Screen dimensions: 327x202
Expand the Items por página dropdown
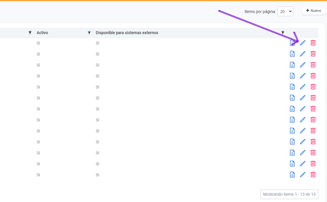(285, 12)
